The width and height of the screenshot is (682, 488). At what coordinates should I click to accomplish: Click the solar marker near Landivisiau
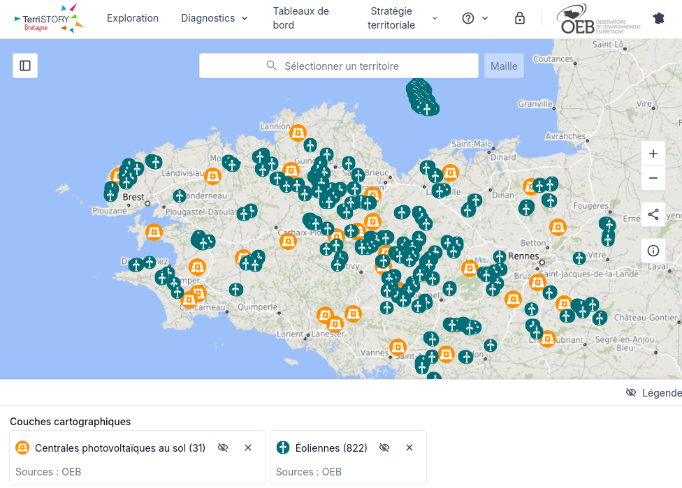click(x=212, y=177)
